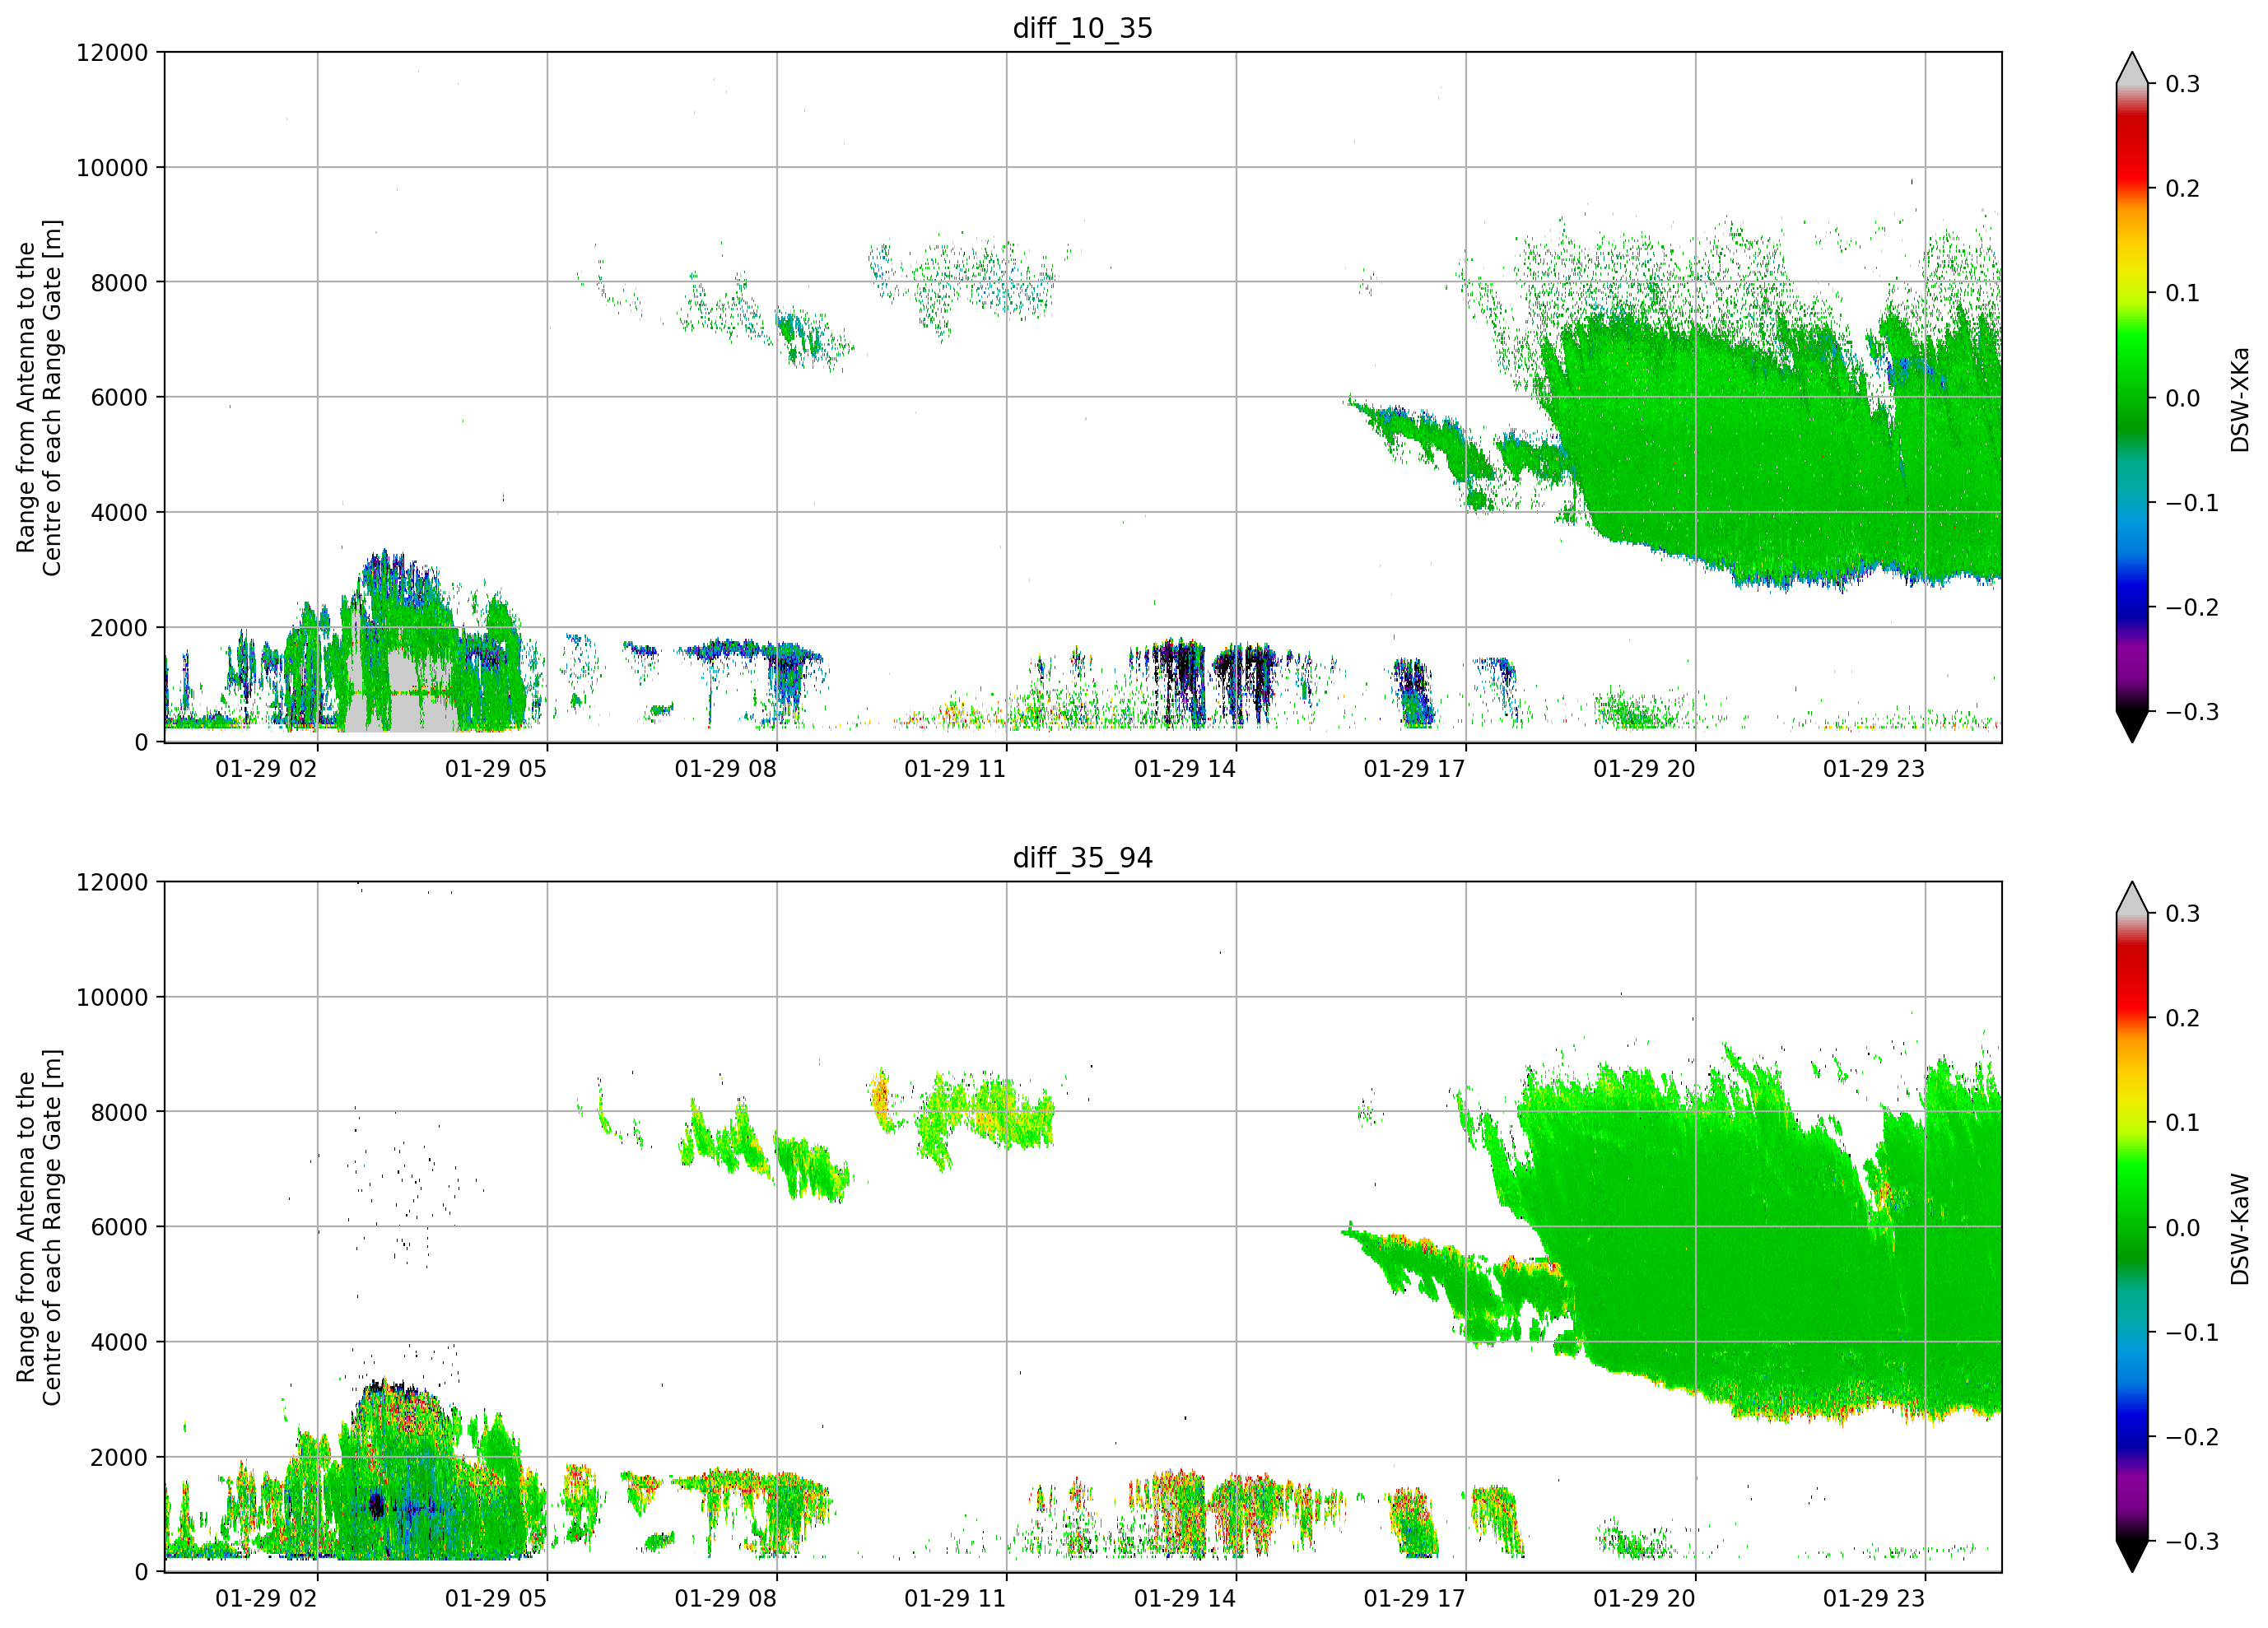This screenshot has height=1628, width=2268.
Task: Click '−0.2' tick on DSW-KaW colorbar
Action: point(2192,1437)
